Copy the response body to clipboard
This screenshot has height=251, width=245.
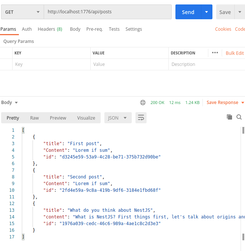pos(229,117)
